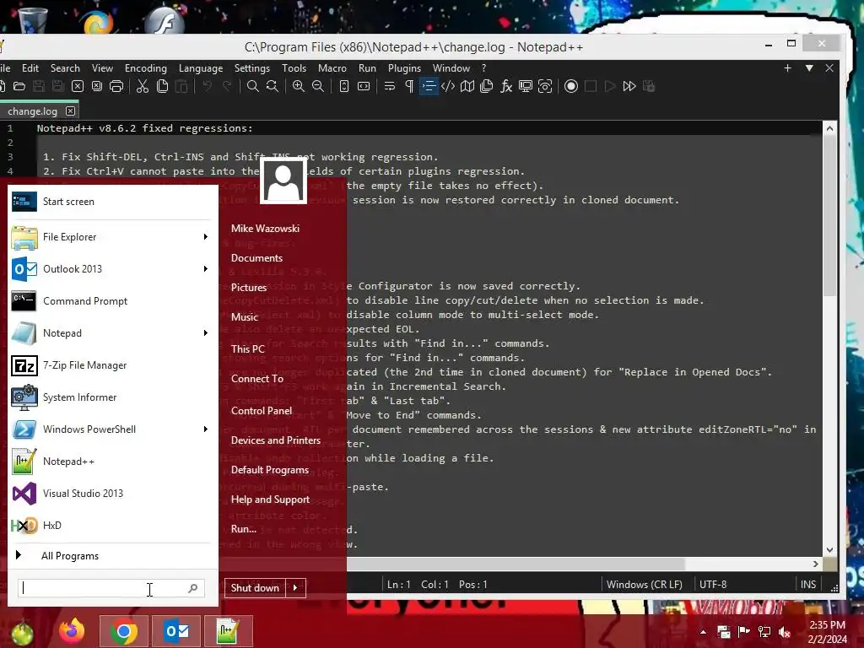Open Documents link in Start menu
This screenshot has height=648, width=864.
(256, 258)
